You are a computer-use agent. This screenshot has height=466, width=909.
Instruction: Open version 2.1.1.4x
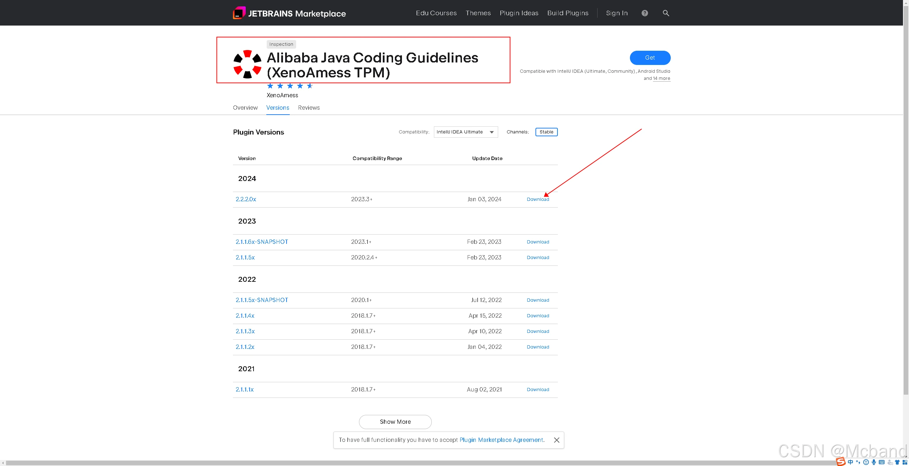(245, 316)
